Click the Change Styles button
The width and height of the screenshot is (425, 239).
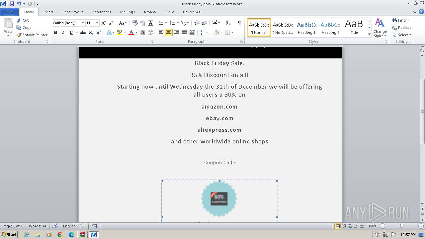pos(380,28)
